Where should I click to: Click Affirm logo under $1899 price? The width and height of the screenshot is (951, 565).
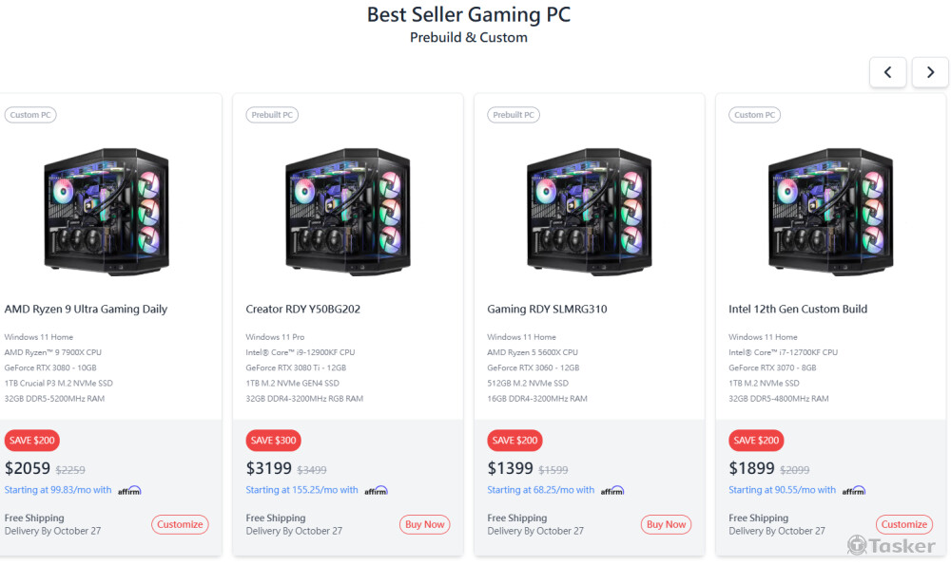[x=854, y=491]
